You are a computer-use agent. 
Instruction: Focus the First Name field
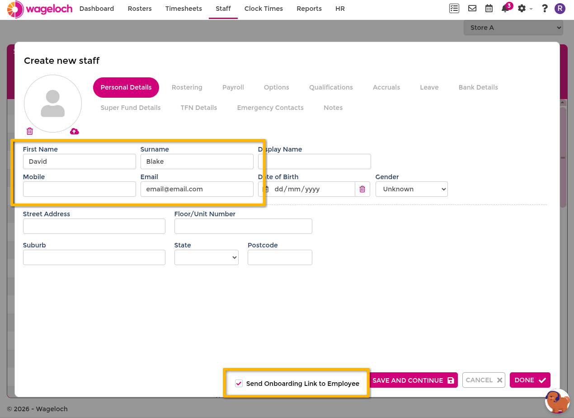(80, 161)
